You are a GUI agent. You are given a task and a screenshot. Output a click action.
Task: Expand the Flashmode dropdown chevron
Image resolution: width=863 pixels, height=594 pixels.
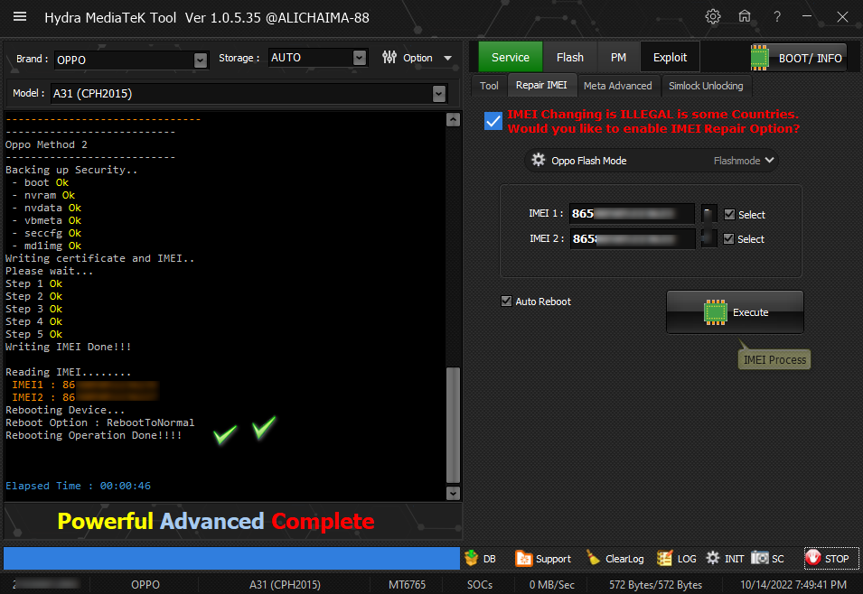(769, 160)
